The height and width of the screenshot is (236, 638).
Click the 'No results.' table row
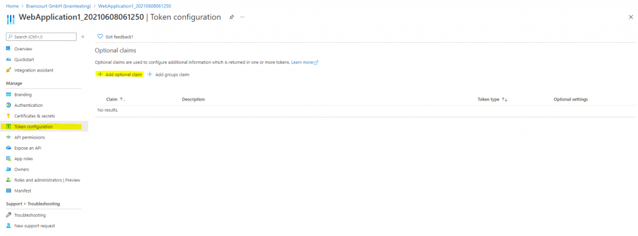pos(365,111)
